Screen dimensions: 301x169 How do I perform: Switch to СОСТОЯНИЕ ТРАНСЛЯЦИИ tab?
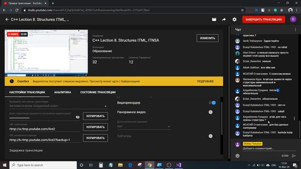[98, 92]
